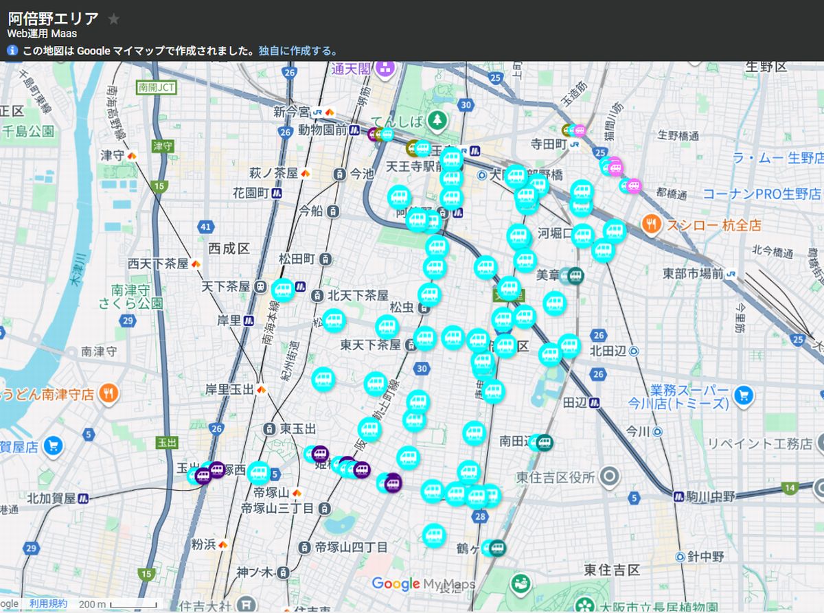
Task: Click the cyan bus marker above 帝塚山 station
Action: (258, 472)
